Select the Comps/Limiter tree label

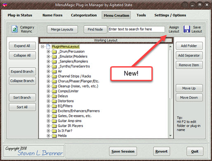(x=68, y=91)
